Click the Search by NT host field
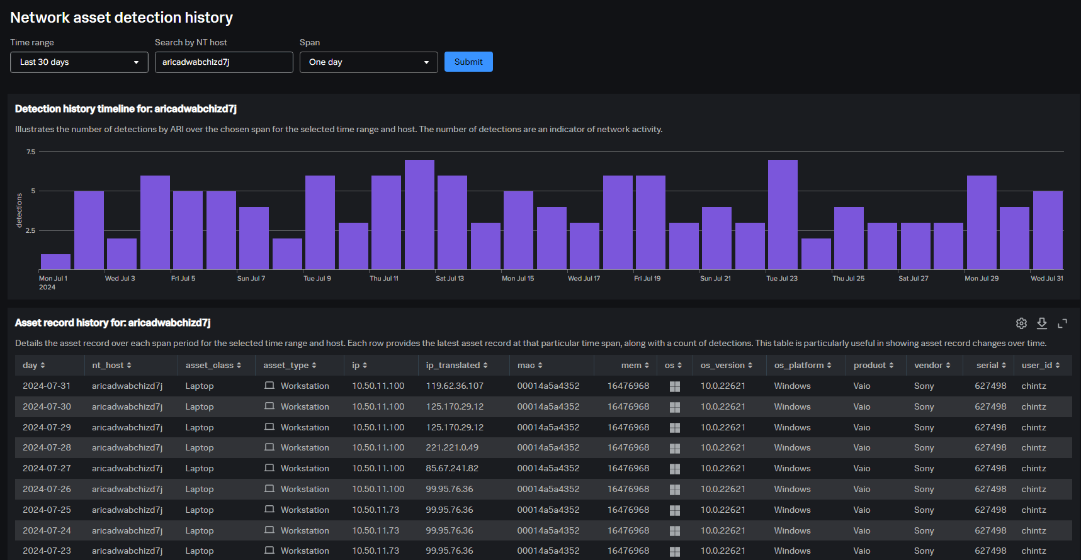This screenshot has height=560, width=1081. click(x=224, y=62)
